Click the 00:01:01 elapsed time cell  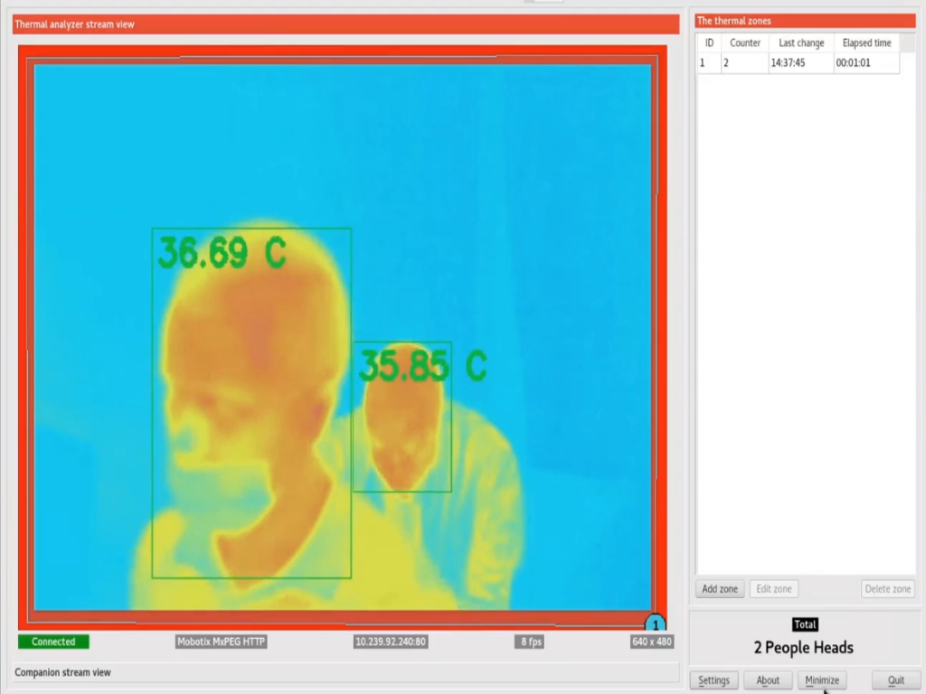point(866,62)
